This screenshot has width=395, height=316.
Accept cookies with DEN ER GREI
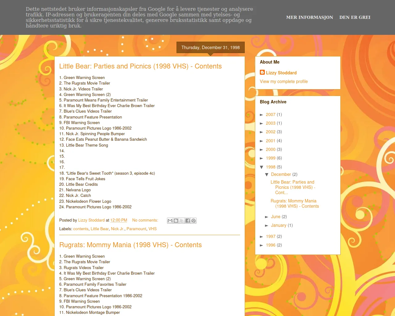tap(355, 17)
